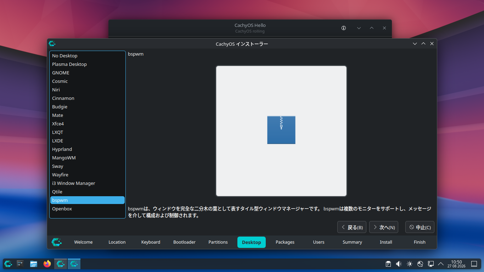Image resolution: width=484 pixels, height=272 pixels.
Task: Pick Cinnamon in the desktop list
Action: [x=88, y=98]
